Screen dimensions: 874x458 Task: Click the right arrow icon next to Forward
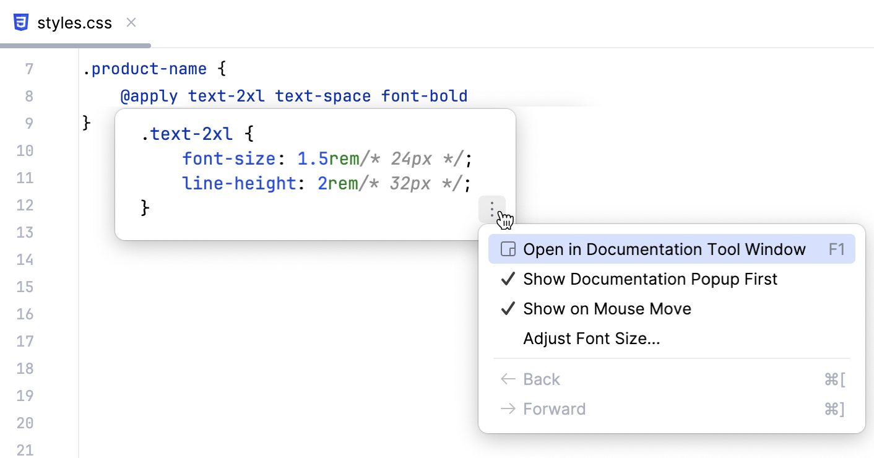pyautogui.click(x=508, y=409)
